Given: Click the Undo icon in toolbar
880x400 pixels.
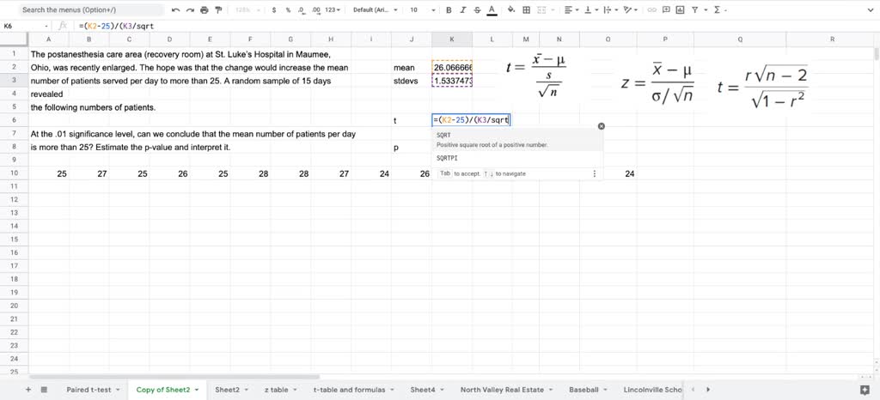Looking at the screenshot, I should [x=175, y=10].
